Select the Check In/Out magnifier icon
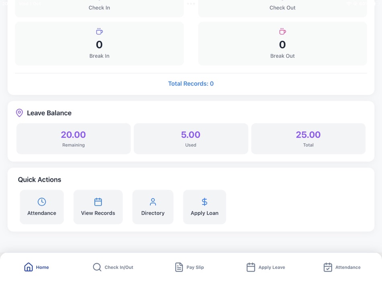The width and height of the screenshot is (382, 286). click(x=97, y=267)
